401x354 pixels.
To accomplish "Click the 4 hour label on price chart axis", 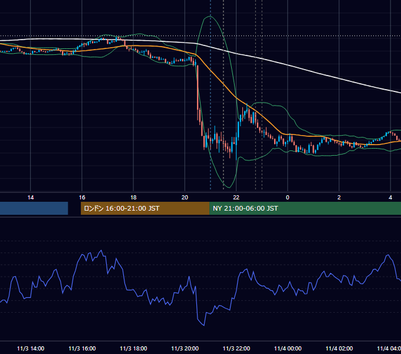I will pos(390,198).
